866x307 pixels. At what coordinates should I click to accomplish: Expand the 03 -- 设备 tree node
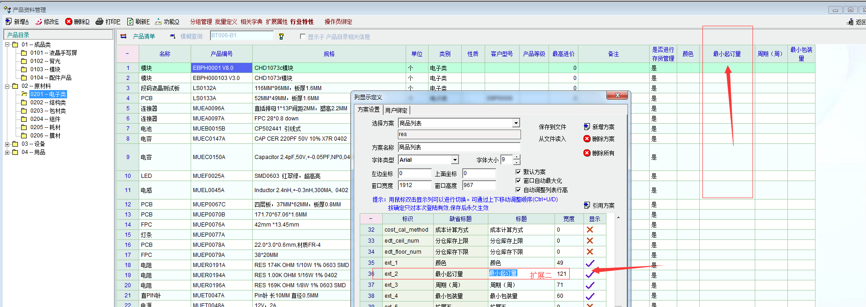[7, 144]
